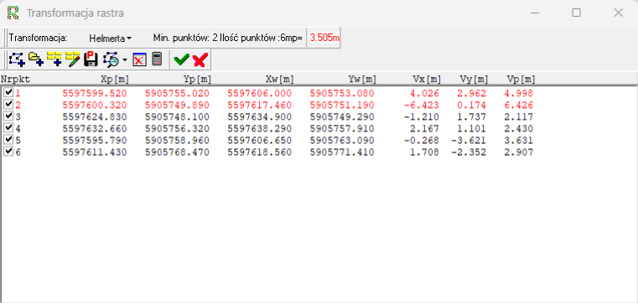Click the Yw[m] column header
This screenshot has height=303, width=638.
point(362,80)
